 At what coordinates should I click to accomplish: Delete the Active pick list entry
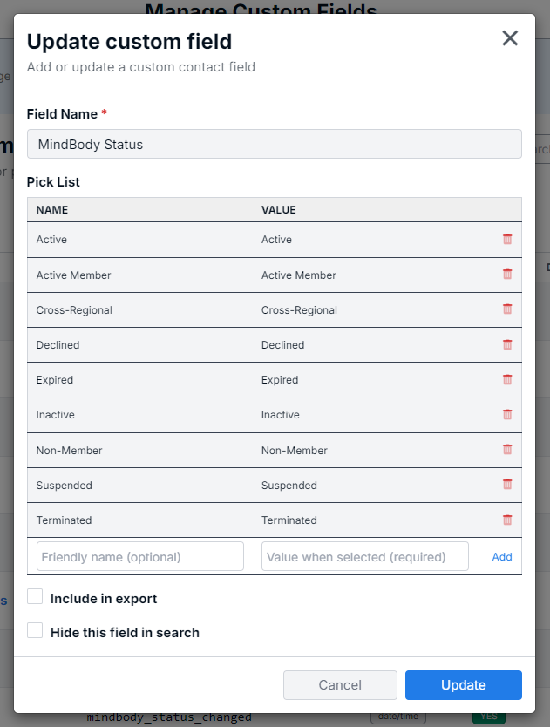point(507,240)
